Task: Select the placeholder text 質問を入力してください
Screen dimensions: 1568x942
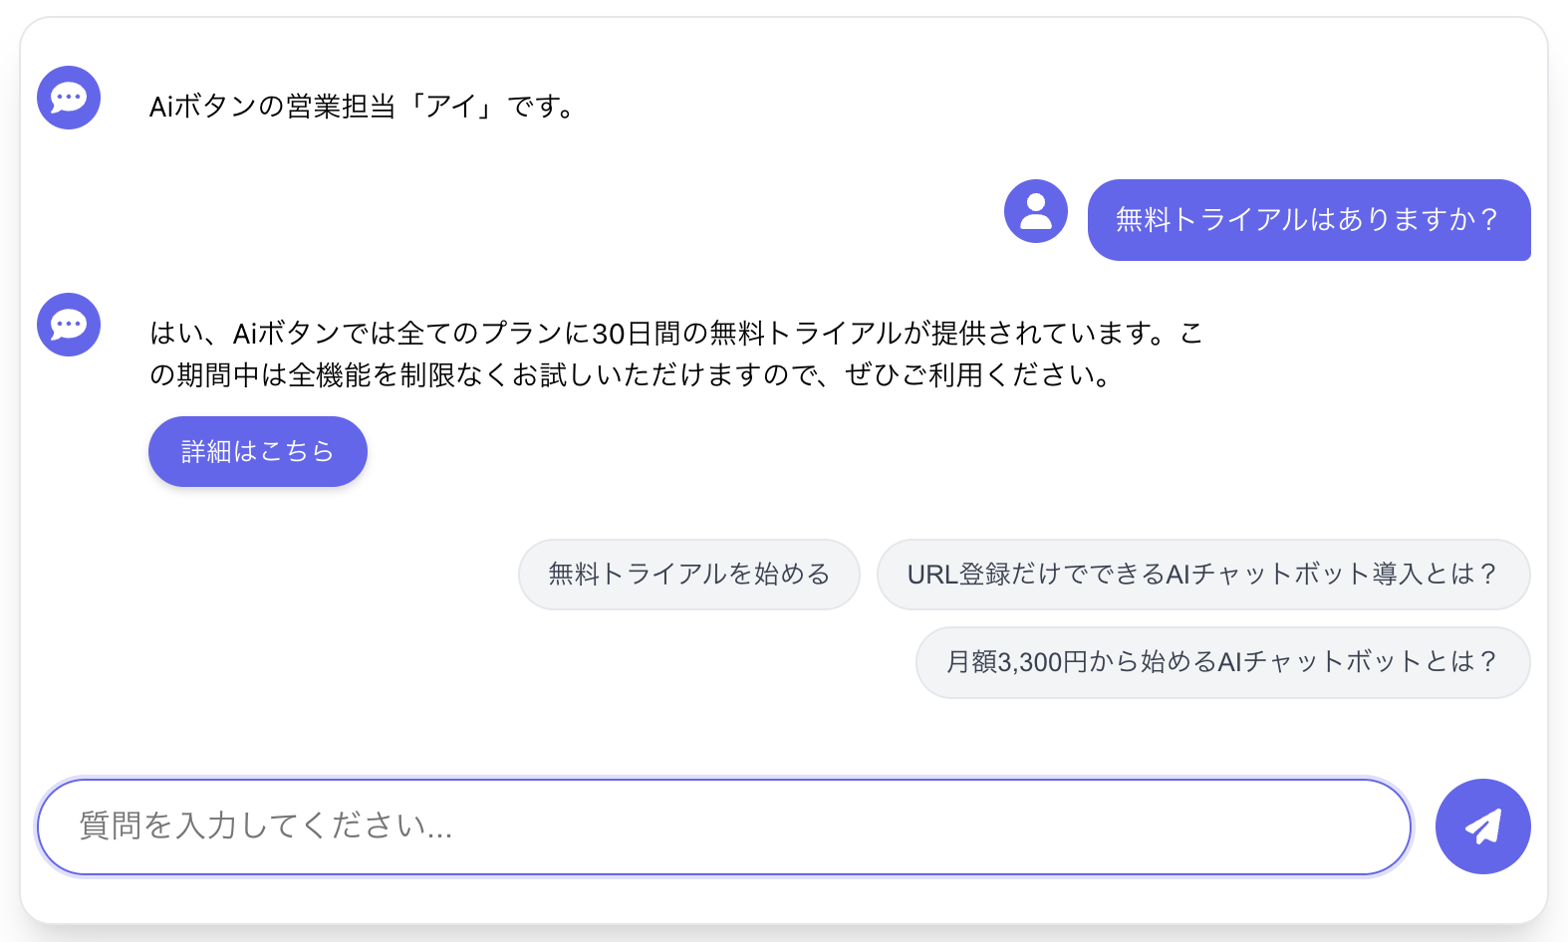Action: (264, 826)
